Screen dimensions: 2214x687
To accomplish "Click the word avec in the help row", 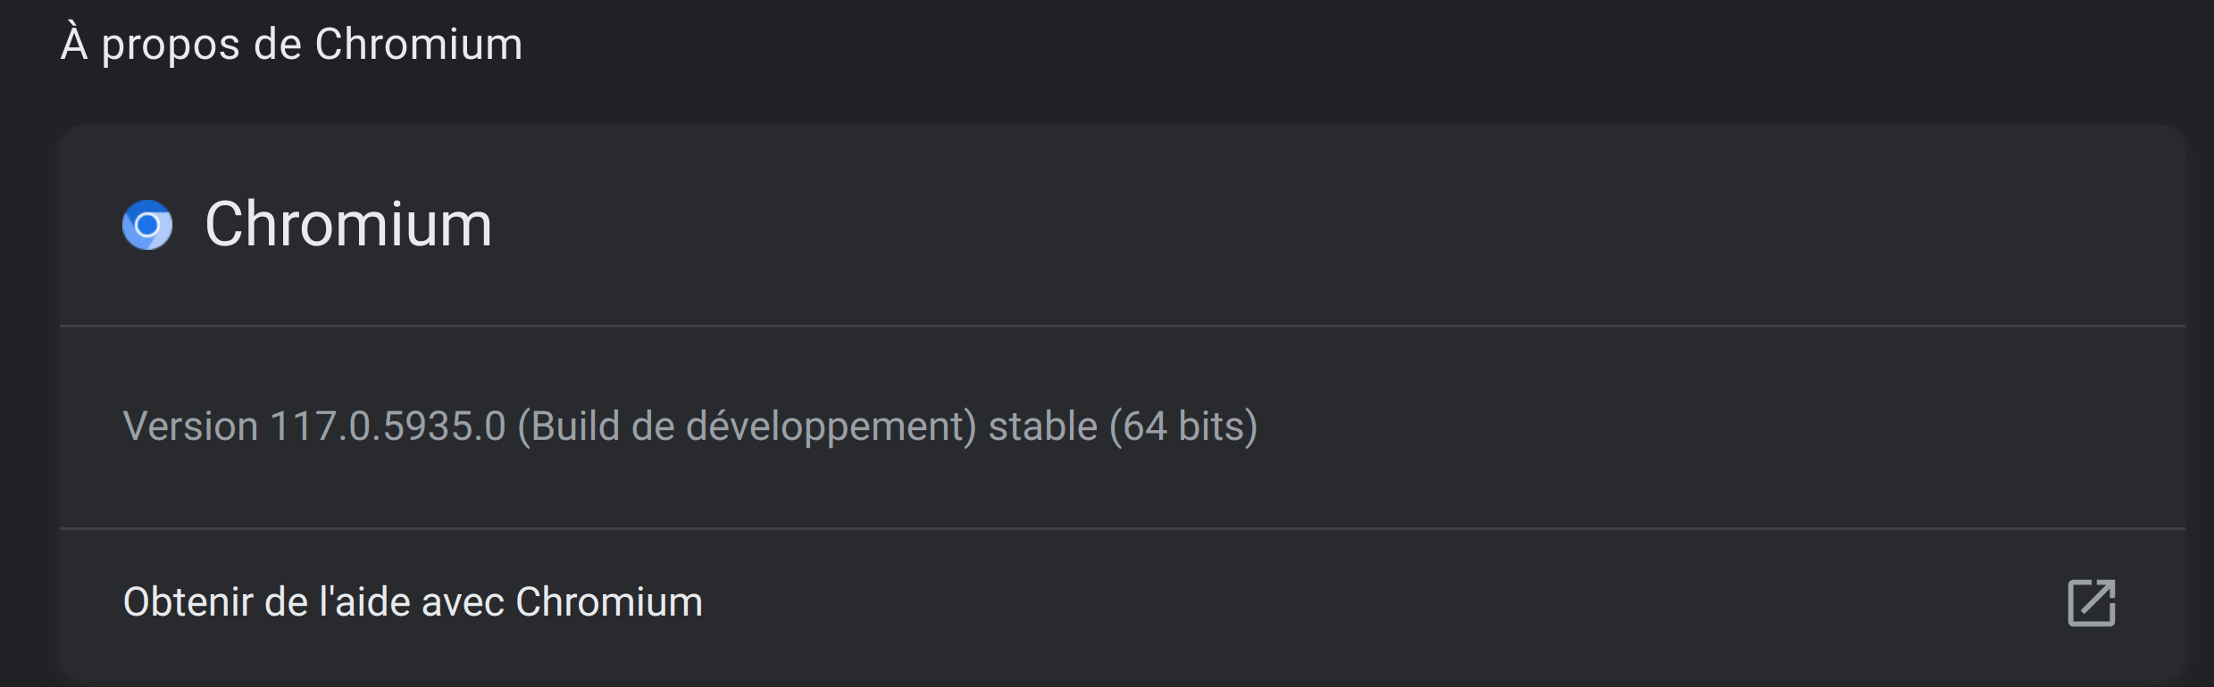I will [x=464, y=605].
